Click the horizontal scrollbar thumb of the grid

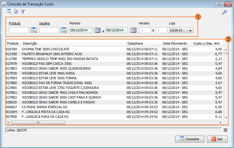point(38,123)
